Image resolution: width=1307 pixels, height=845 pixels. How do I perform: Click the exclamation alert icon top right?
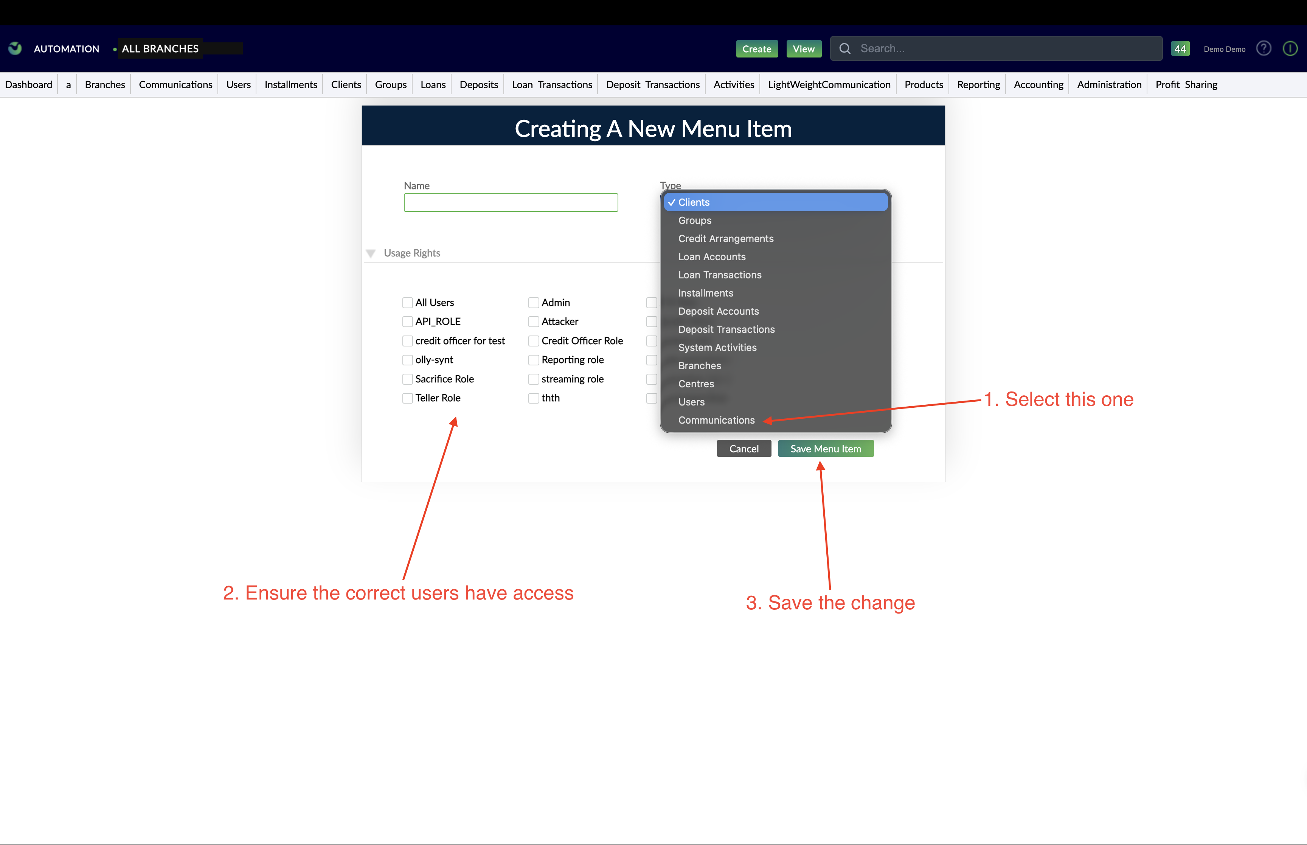coord(1290,48)
